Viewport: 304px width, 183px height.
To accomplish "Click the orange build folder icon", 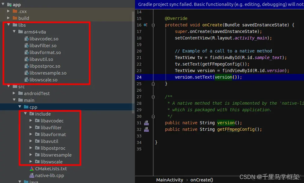I will tap(15, 18).
